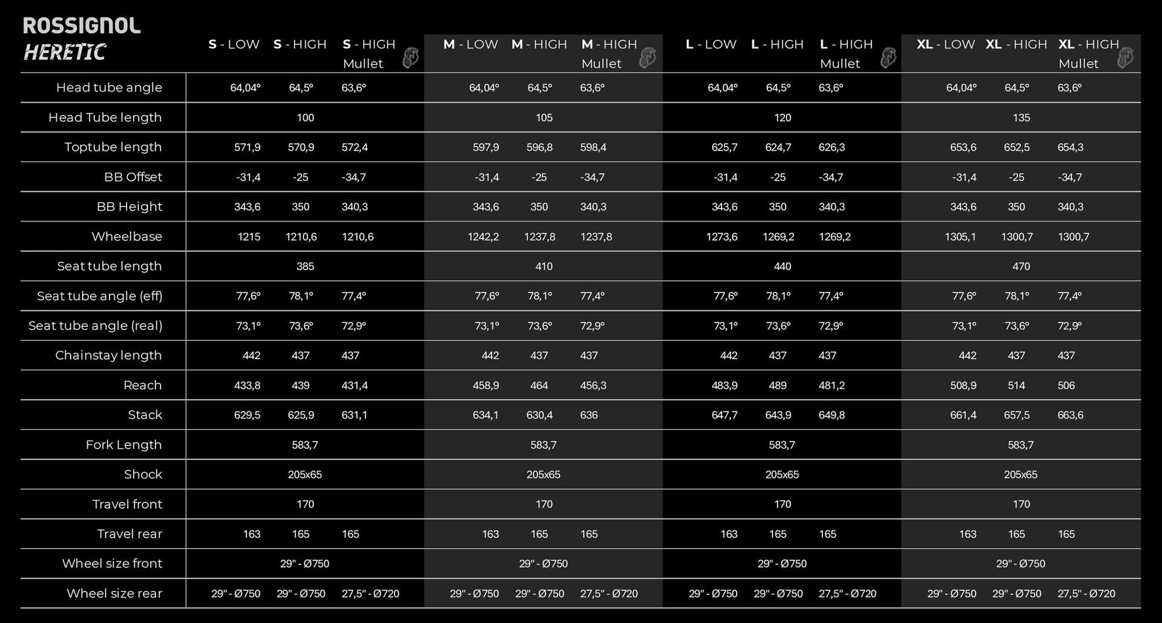Select the XL - LOW column header
The width and height of the screenshot is (1162, 623).
[945, 44]
